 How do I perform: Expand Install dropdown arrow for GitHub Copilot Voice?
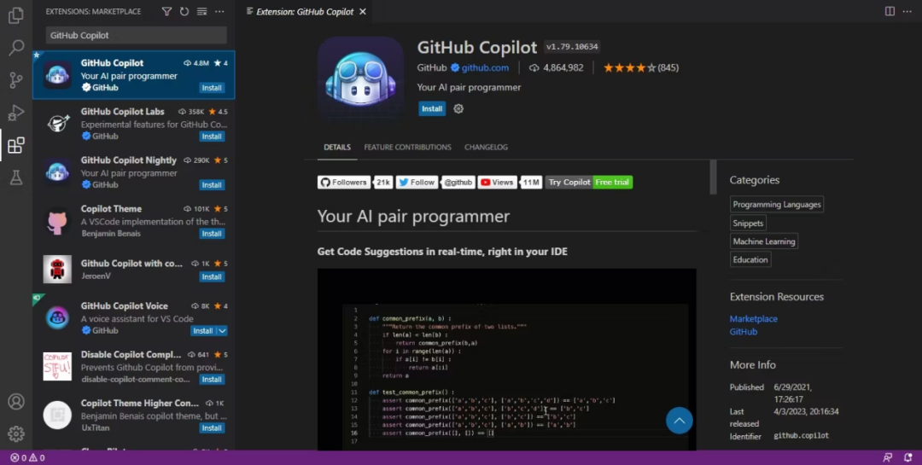click(222, 331)
